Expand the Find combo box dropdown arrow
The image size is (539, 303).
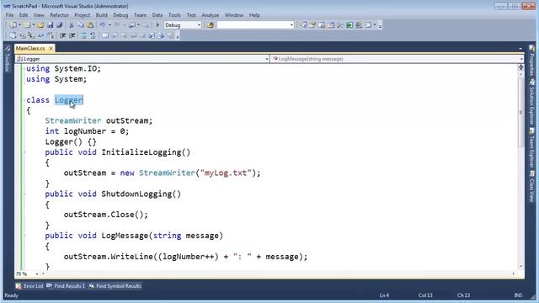[x=291, y=25]
